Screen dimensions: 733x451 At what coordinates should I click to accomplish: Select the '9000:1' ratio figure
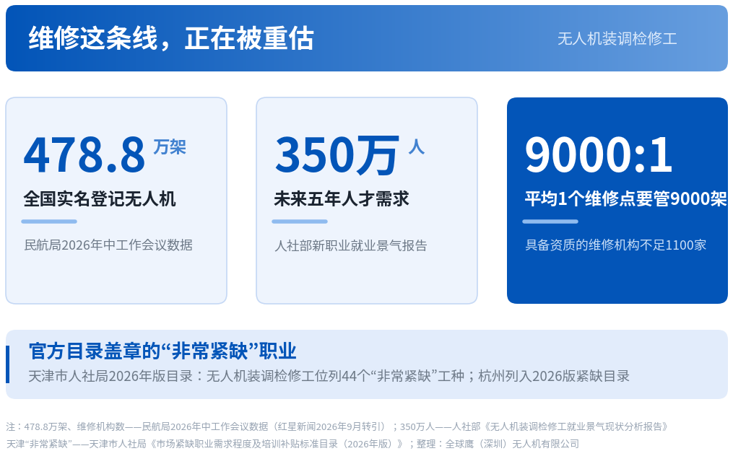[599, 155]
